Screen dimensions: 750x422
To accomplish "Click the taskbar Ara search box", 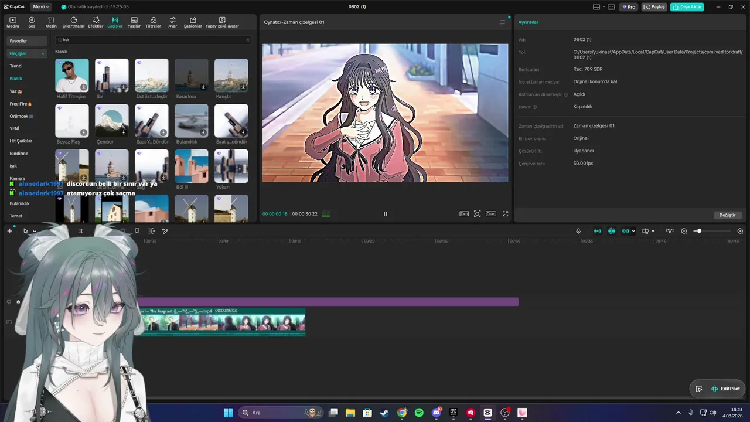I will [281, 413].
